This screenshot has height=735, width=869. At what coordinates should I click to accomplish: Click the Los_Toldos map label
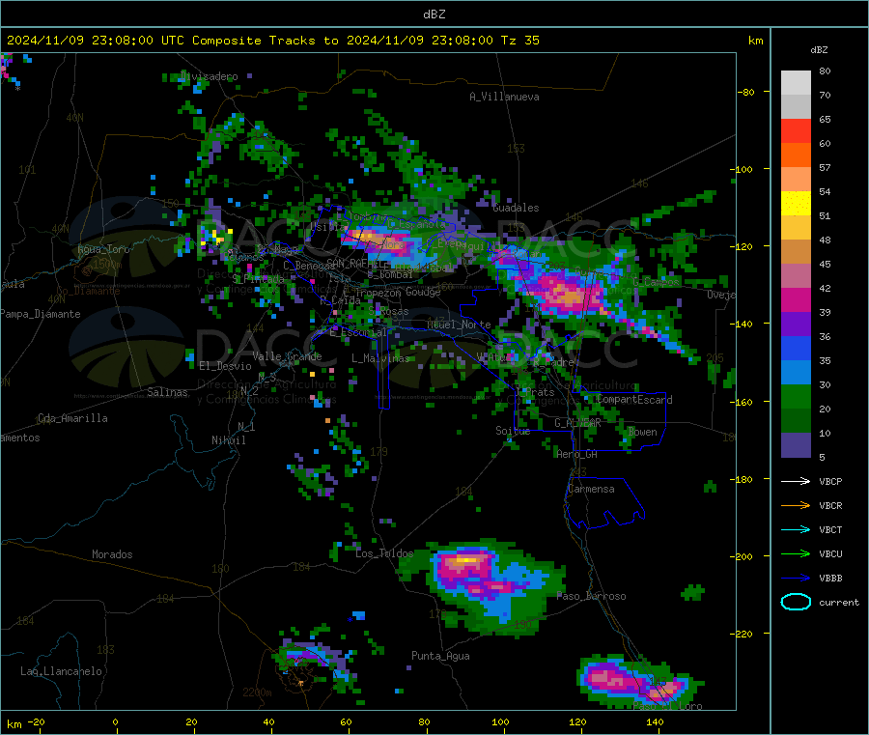coord(384,553)
